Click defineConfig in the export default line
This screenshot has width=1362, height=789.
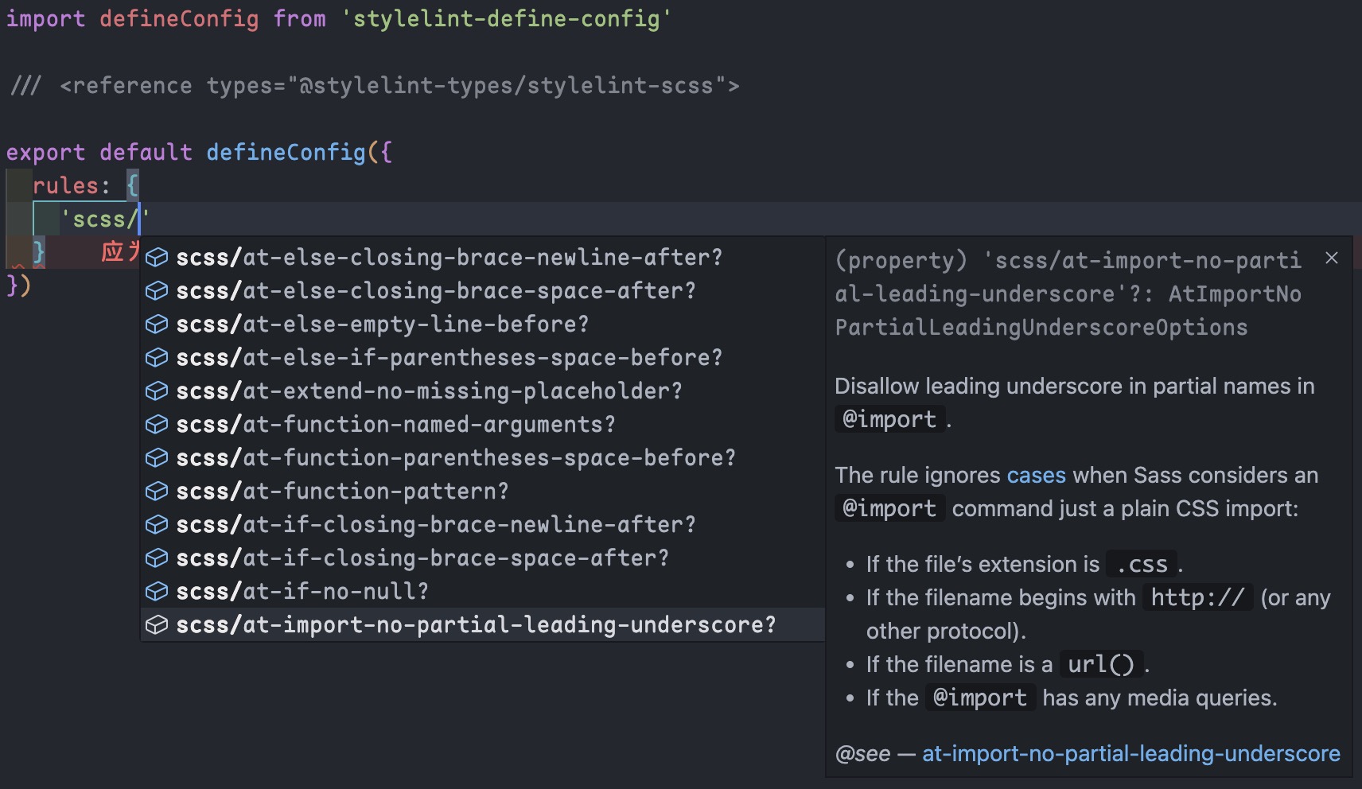coord(286,152)
